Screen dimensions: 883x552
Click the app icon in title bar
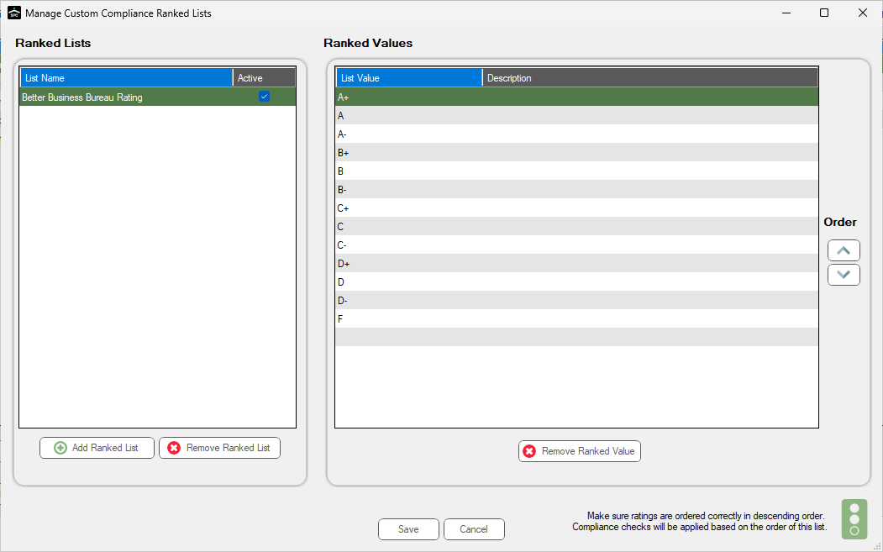[x=14, y=13]
